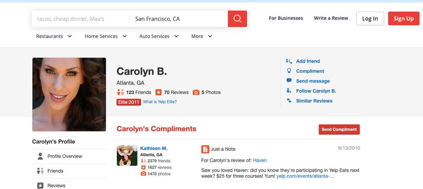This screenshot has width=423, height=189.
Task: Click the Send message speech bubble icon
Action: 289,81
